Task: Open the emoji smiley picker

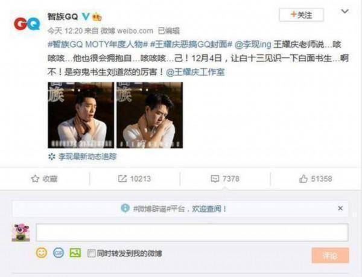Action: tap(42, 253)
